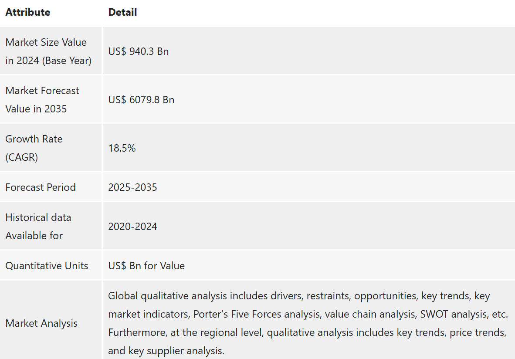Click the Porter's Five Forces analysis text
Screen dimensions: 515x359
(257, 314)
